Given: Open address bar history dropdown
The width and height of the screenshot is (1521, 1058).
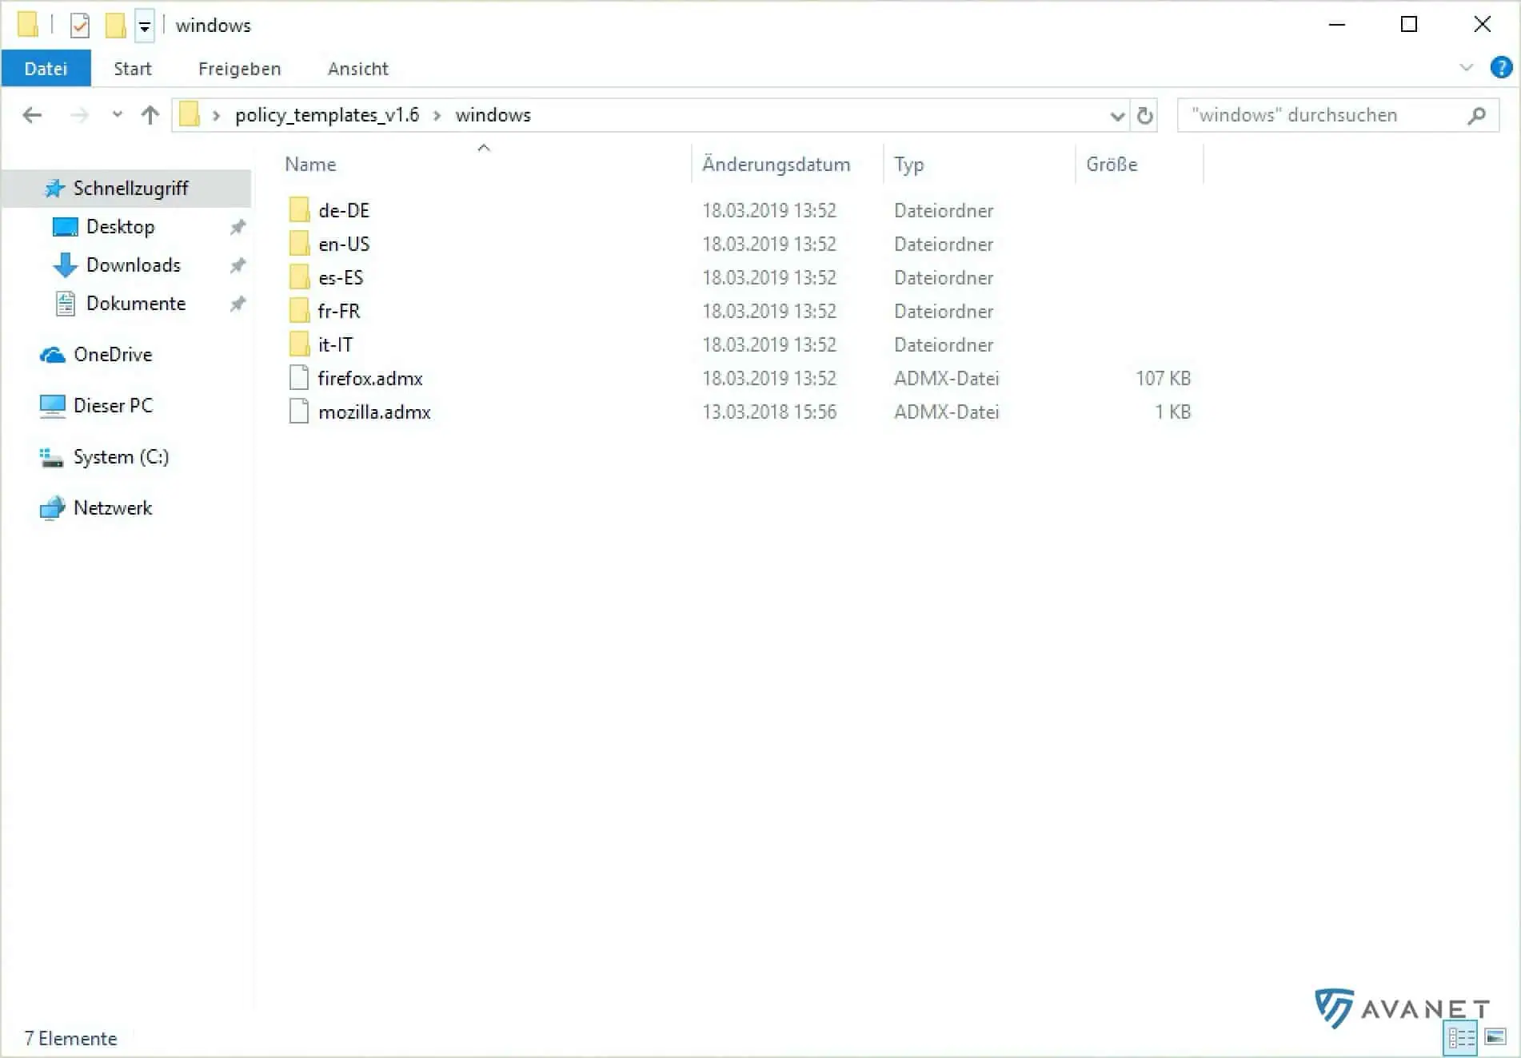Looking at the screenshot, I should [1117, 116].
